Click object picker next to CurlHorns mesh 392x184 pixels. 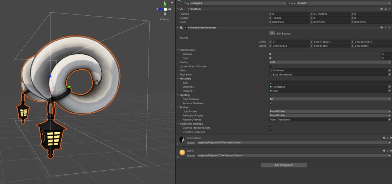click(389, 71)
